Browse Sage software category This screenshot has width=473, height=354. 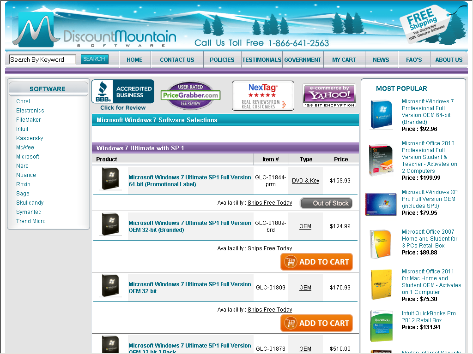click(x=23, y=194)
